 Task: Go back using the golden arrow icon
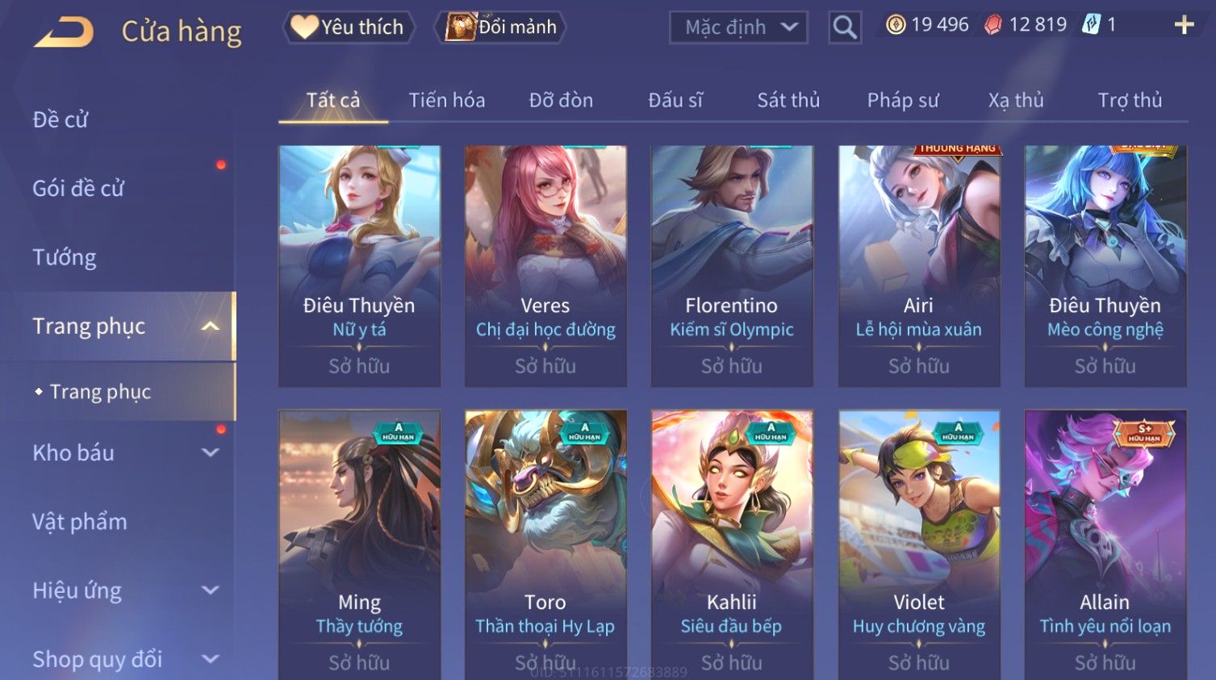point(65,31)
